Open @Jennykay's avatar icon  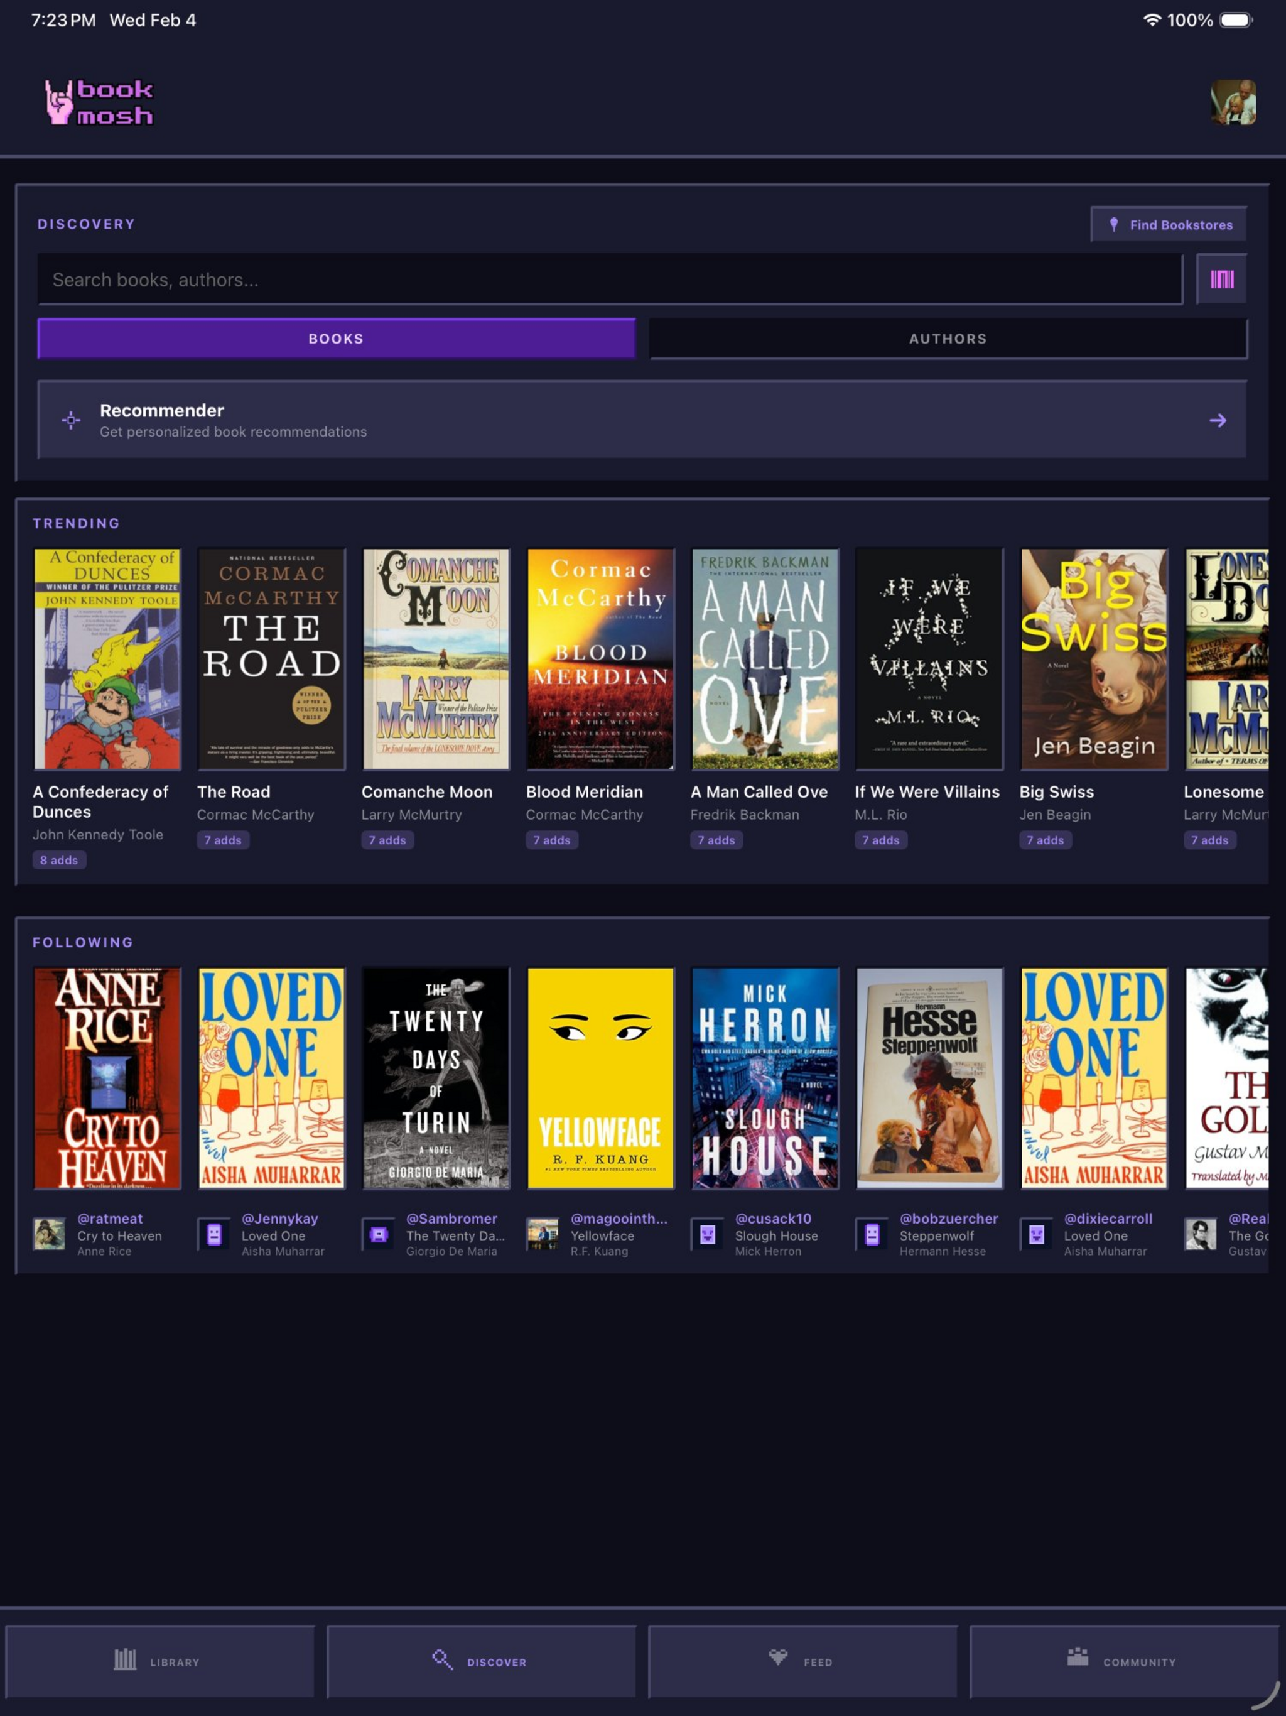pos(214,1234)
